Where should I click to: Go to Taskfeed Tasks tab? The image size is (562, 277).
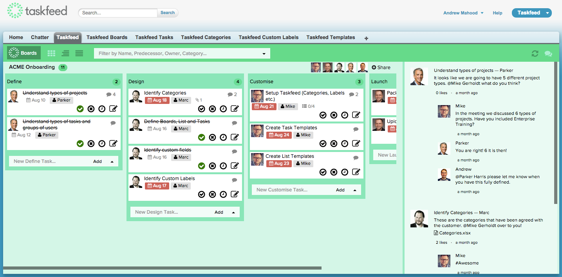(154, 38)
